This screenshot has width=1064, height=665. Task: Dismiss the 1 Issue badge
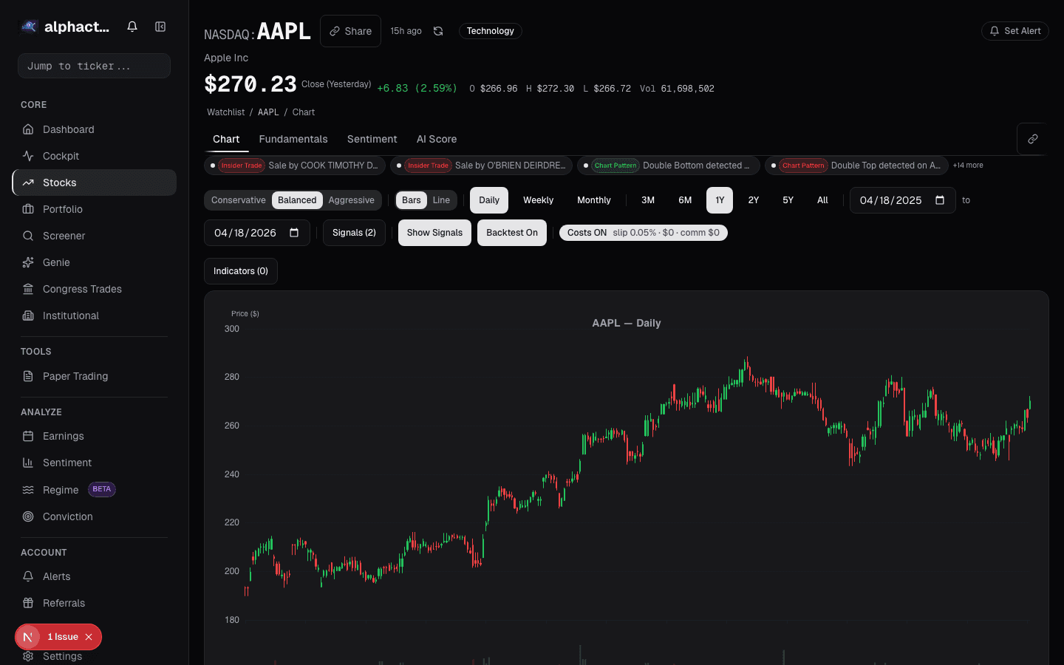(x=89, y=637)
